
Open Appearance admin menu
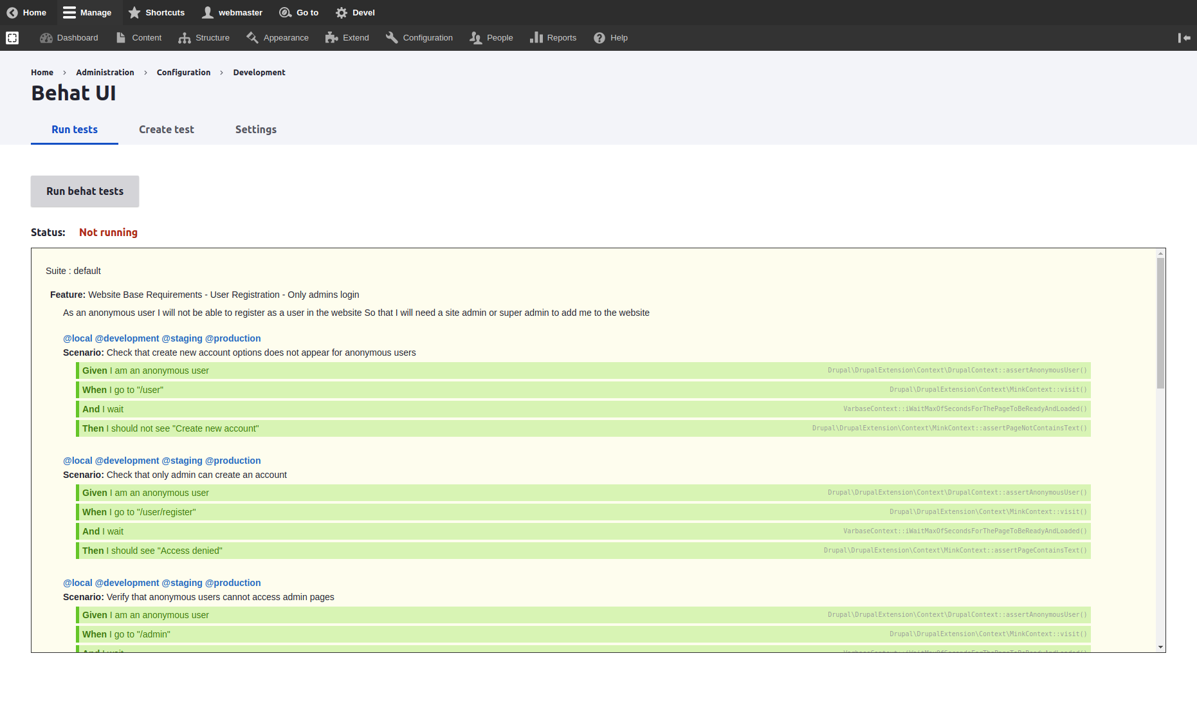pyautogui.click(x=277, y=38)
